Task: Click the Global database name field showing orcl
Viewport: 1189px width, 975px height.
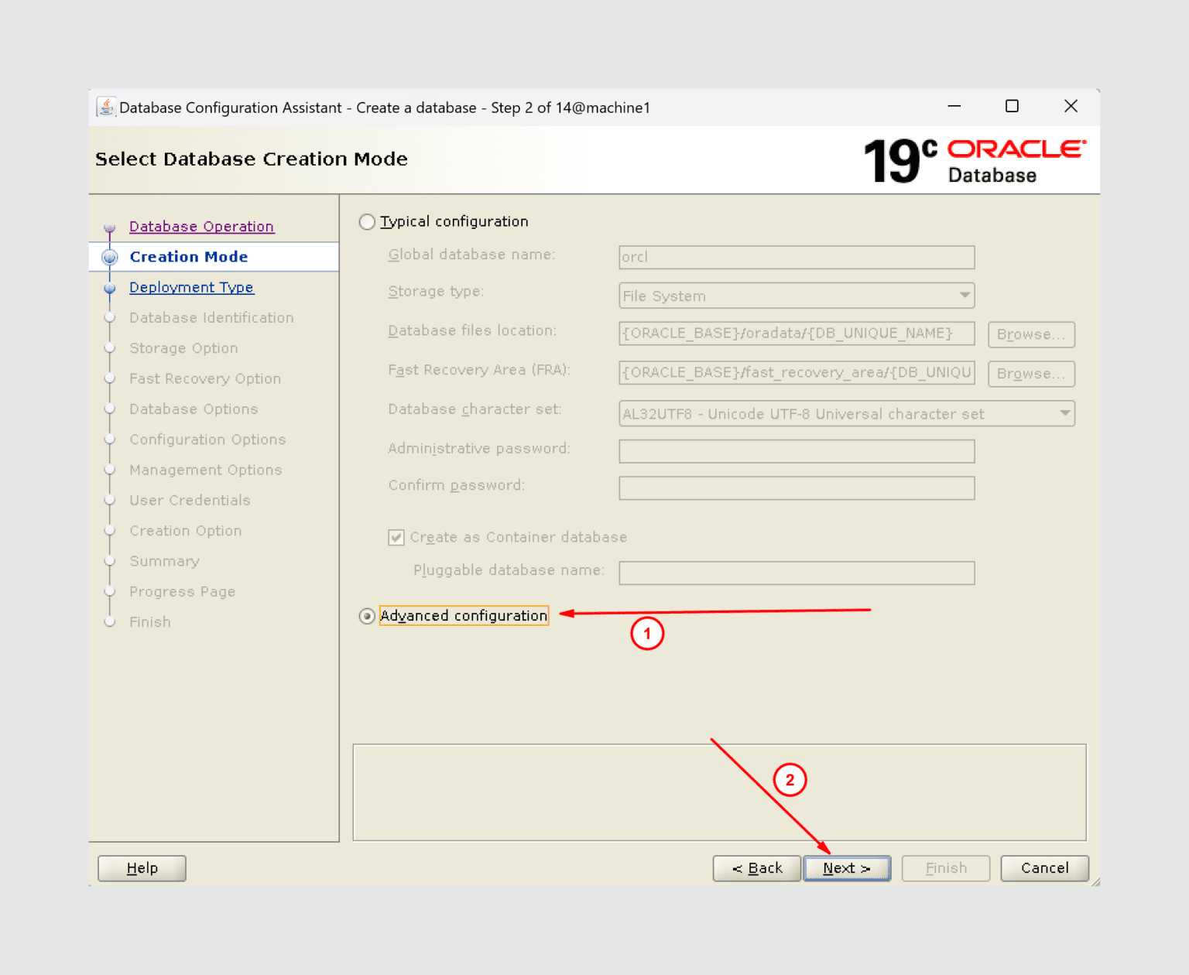Action: pyautogui.click(x=796, y=257)
